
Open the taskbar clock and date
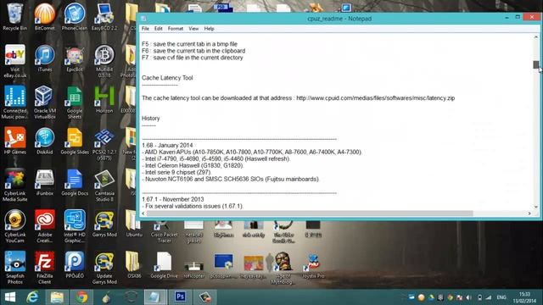point(524,297)
